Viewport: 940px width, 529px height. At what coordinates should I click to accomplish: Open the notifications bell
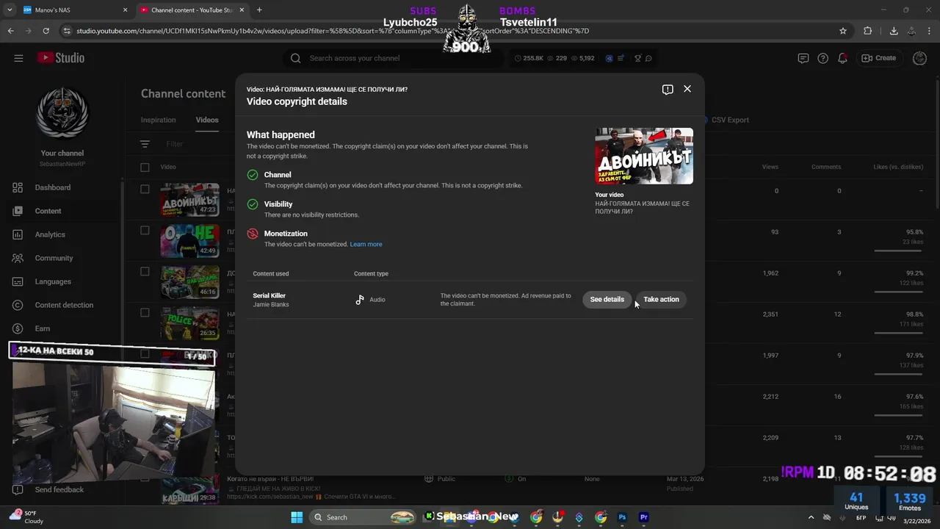tap(843, 58)
